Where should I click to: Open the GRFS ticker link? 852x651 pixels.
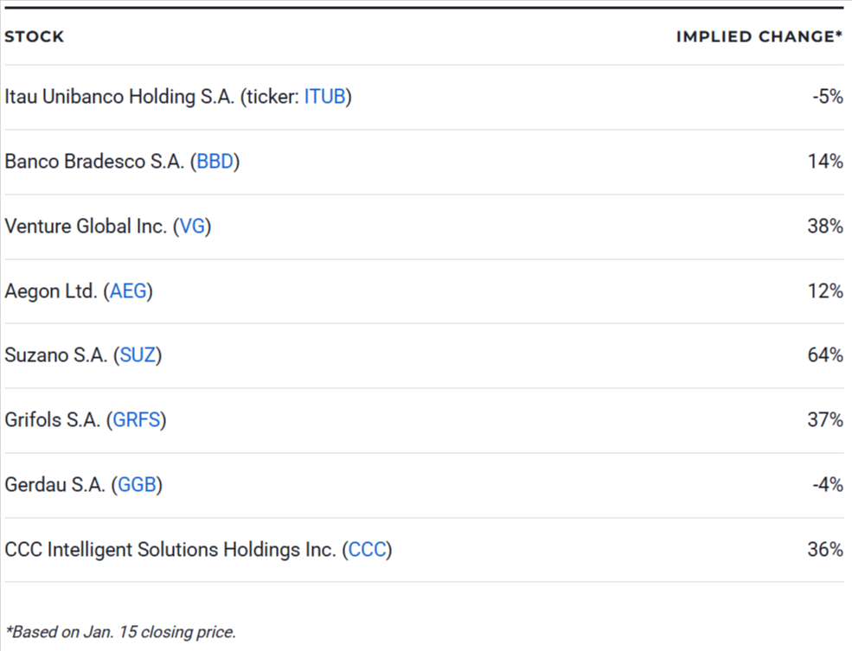[137, 419]
